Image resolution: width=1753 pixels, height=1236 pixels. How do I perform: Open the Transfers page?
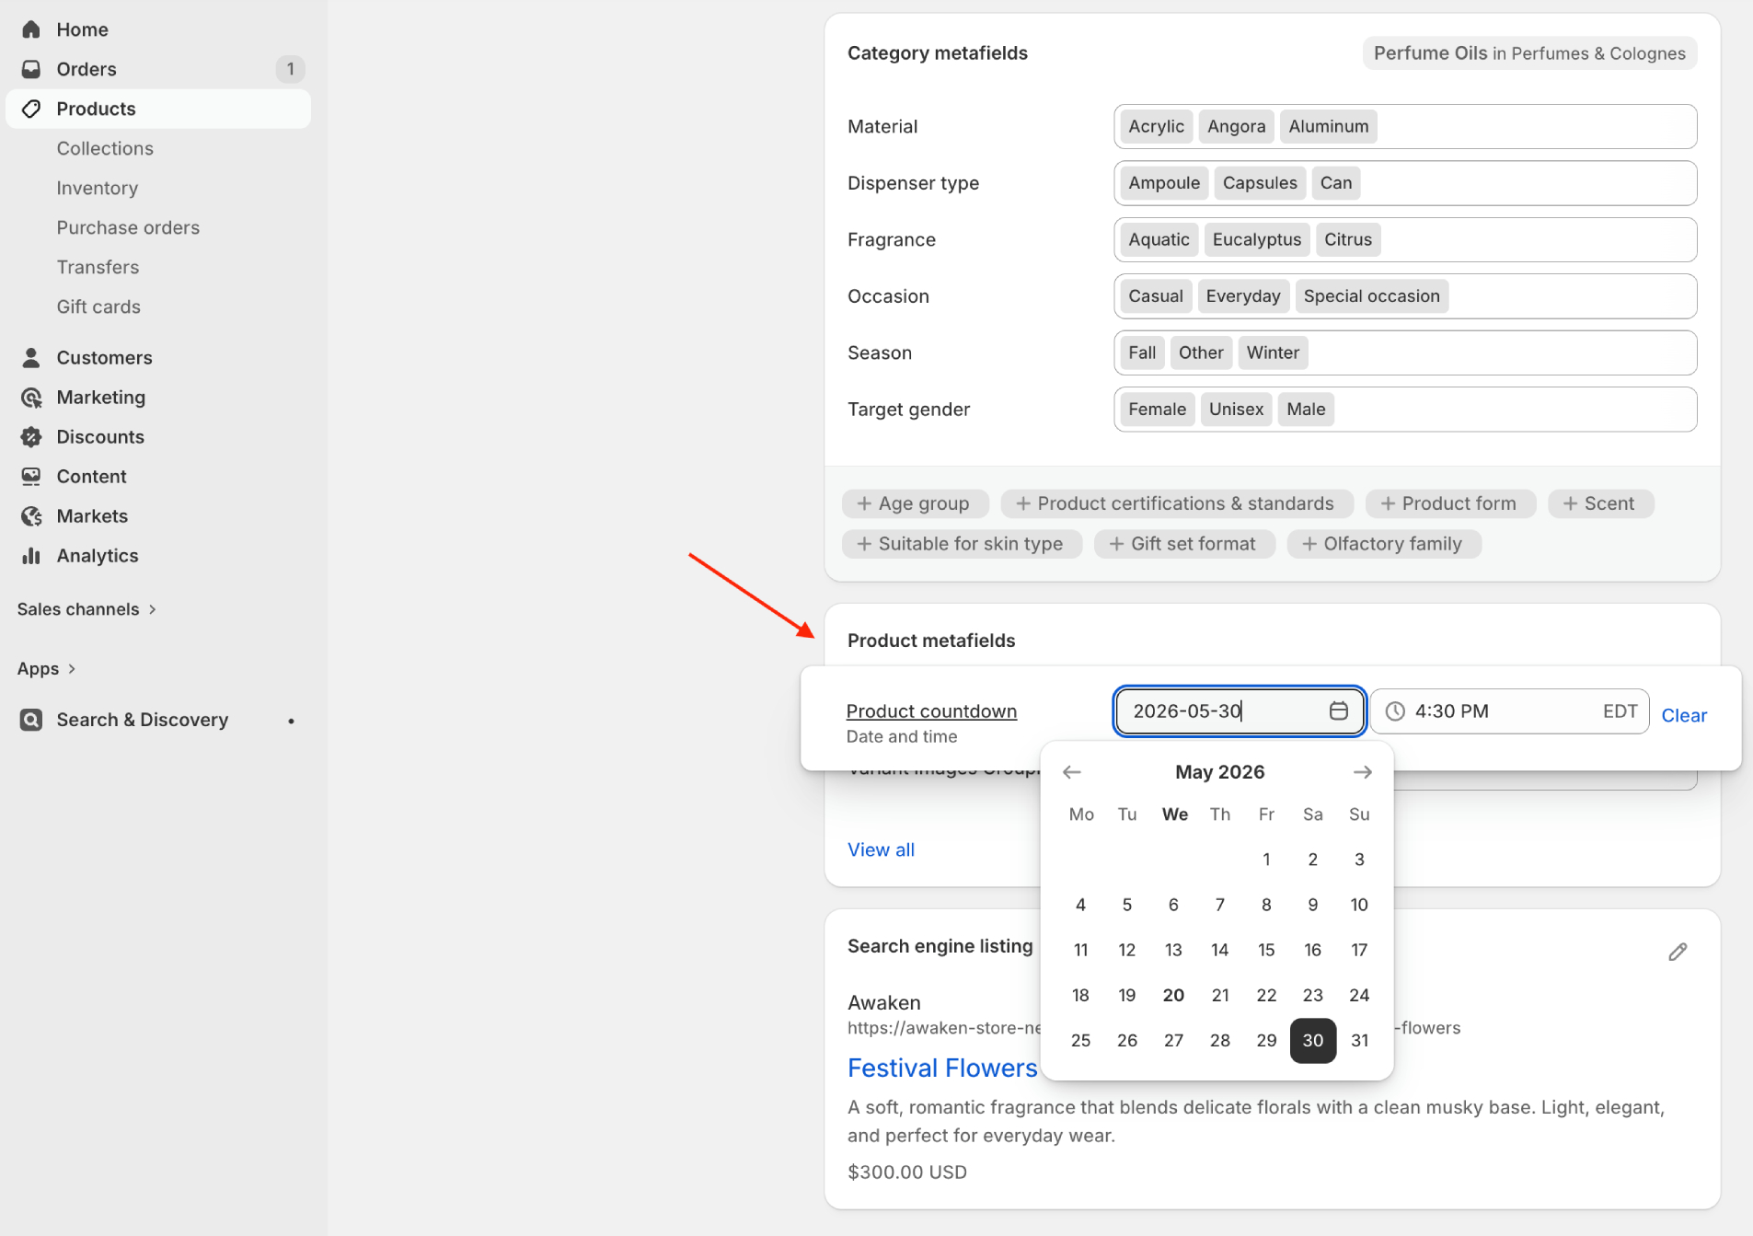pyautogui.click(x=98, y=267)
